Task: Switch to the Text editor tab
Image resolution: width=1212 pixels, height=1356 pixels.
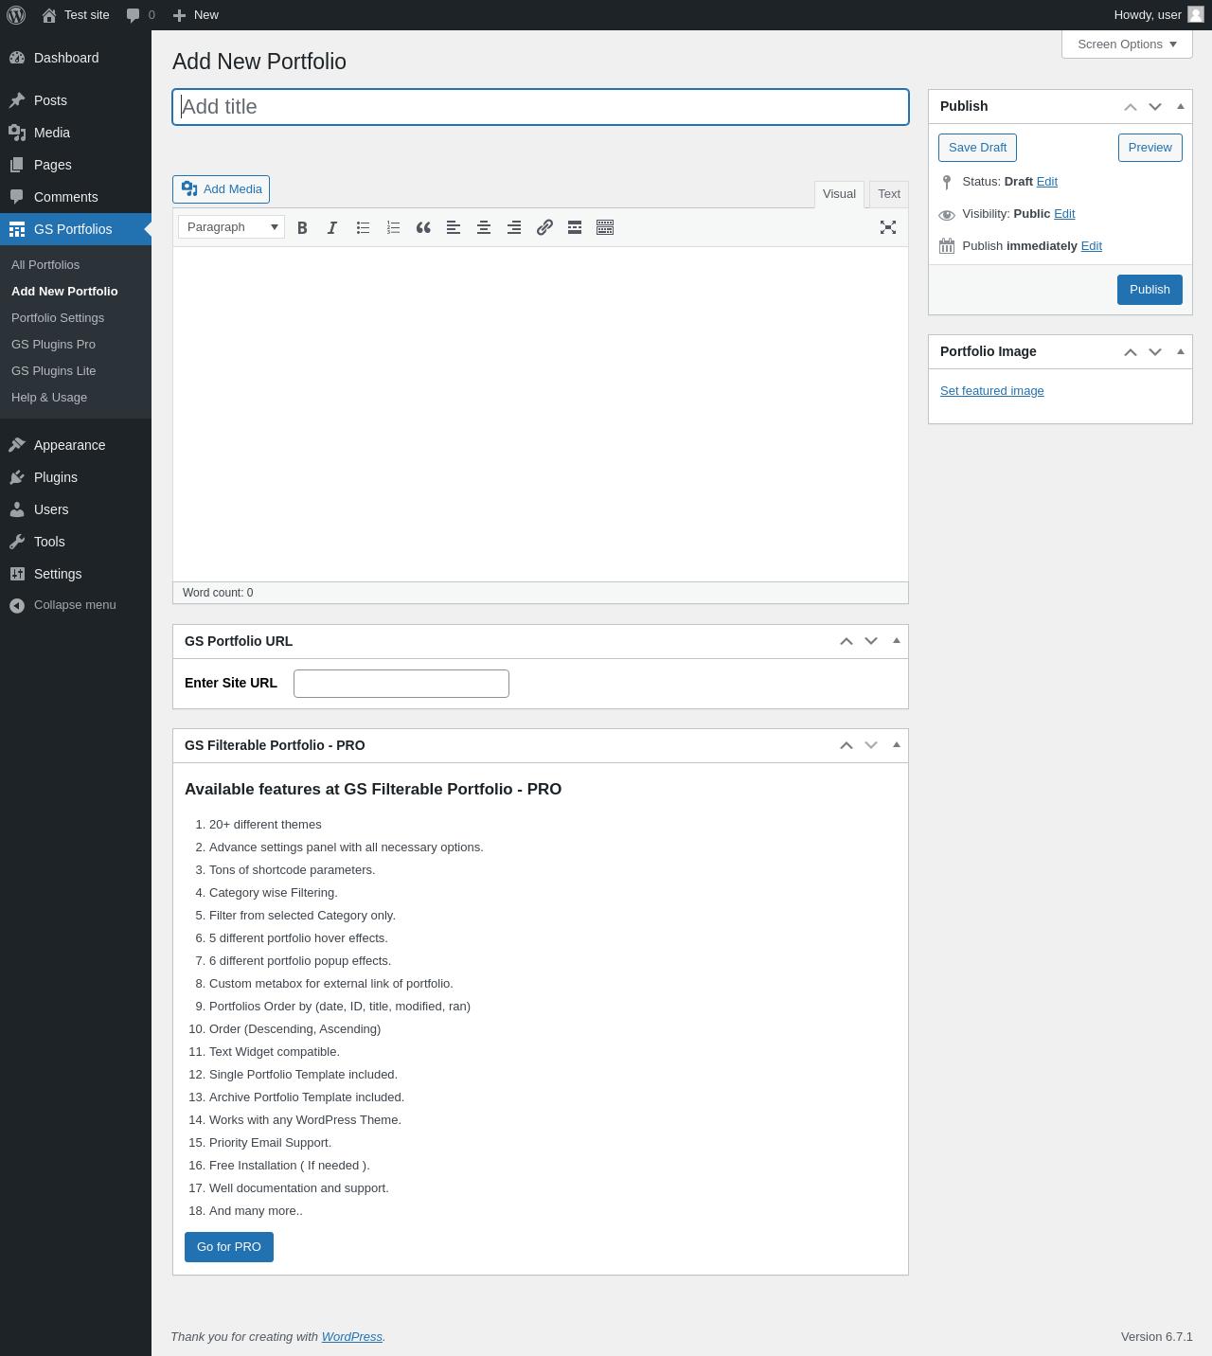Action: point(889,194)
